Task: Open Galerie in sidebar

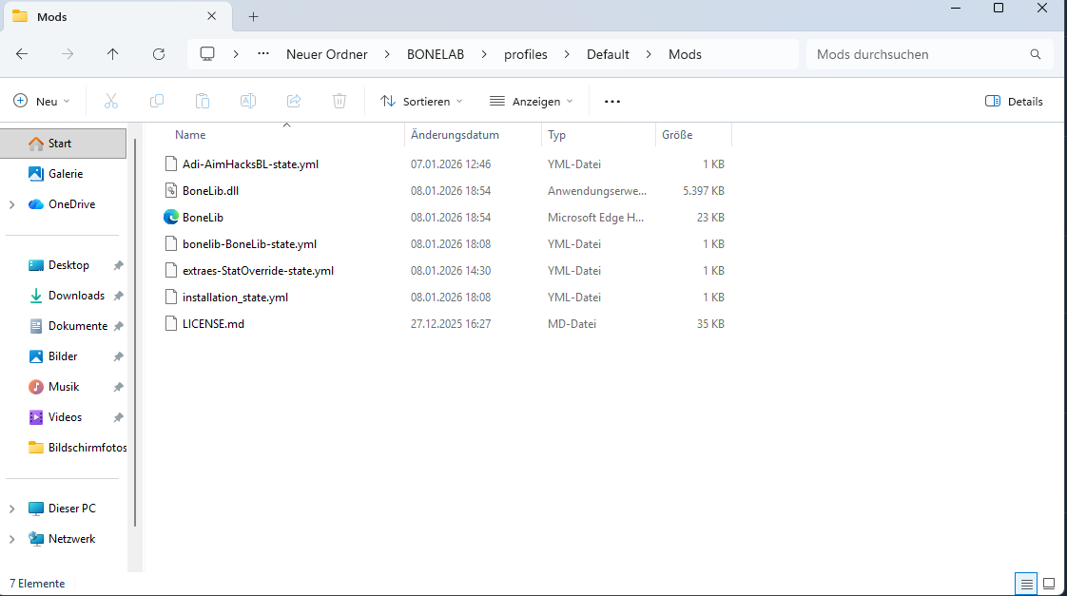Action: tap(64, 174)
